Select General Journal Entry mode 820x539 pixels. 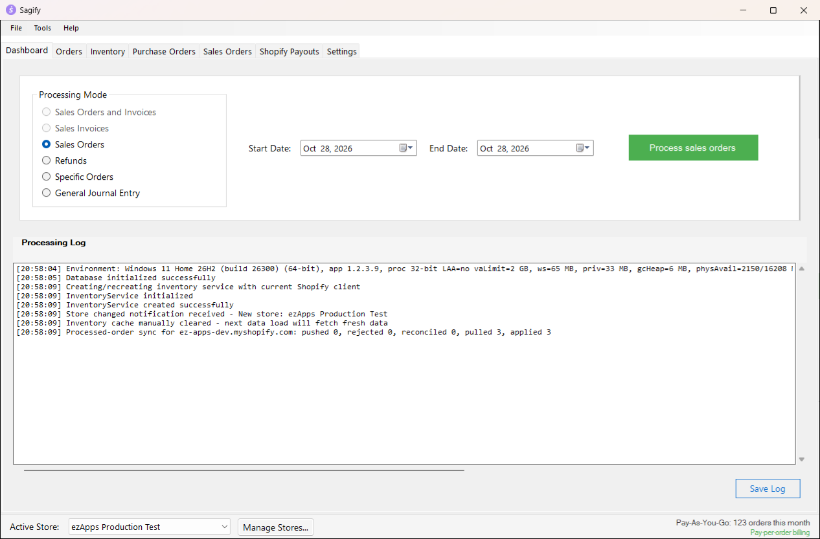click(91, 193)
